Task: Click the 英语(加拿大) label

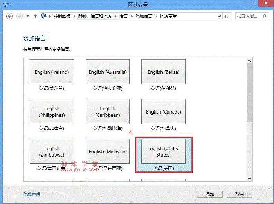Action: pos(163,128)
